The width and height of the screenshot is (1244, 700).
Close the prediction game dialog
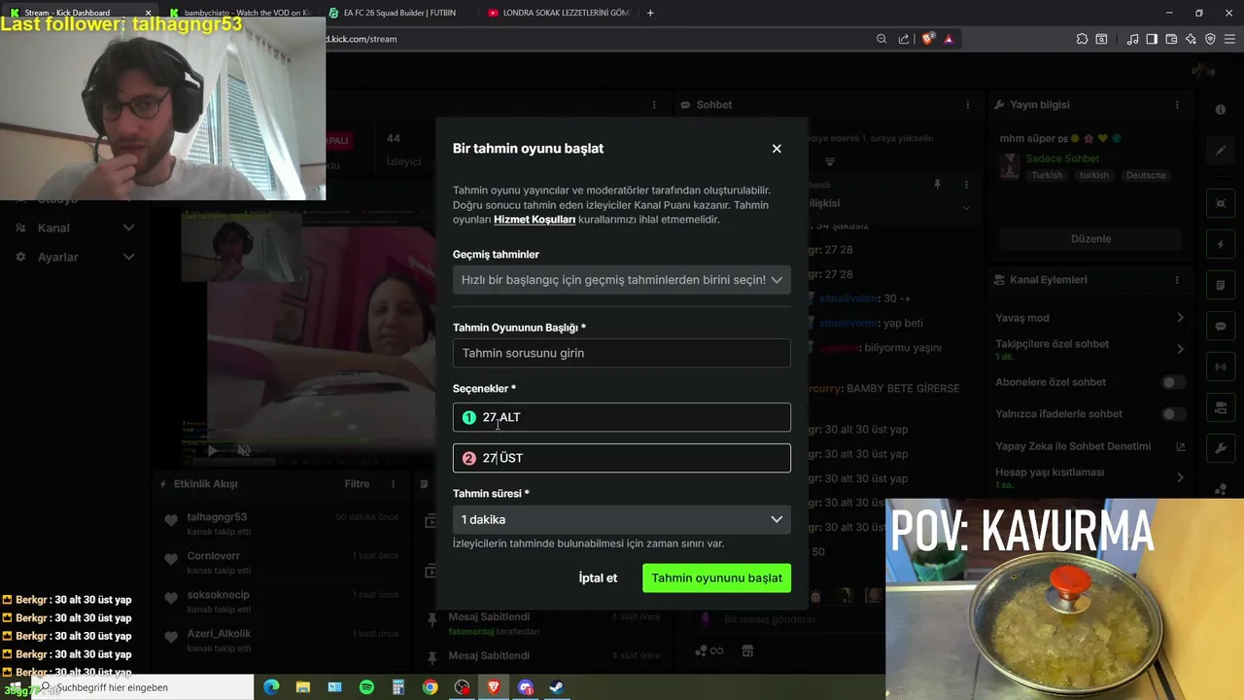coord(777,149)
